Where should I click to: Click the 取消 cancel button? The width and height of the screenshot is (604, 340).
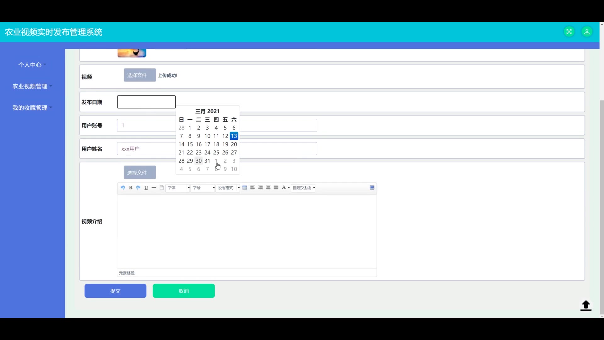click(x=184, y=291)
